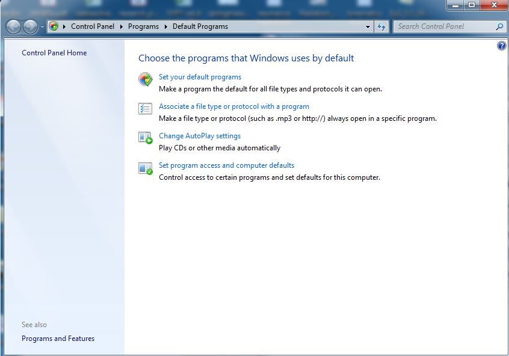Click the text Play CDs or other media automatically

(220, 148)
